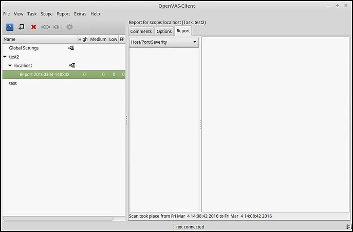Open the Help menu
The width and height of the screenshot is (353, 232).
pyautogui.click(x=95, y=14)
